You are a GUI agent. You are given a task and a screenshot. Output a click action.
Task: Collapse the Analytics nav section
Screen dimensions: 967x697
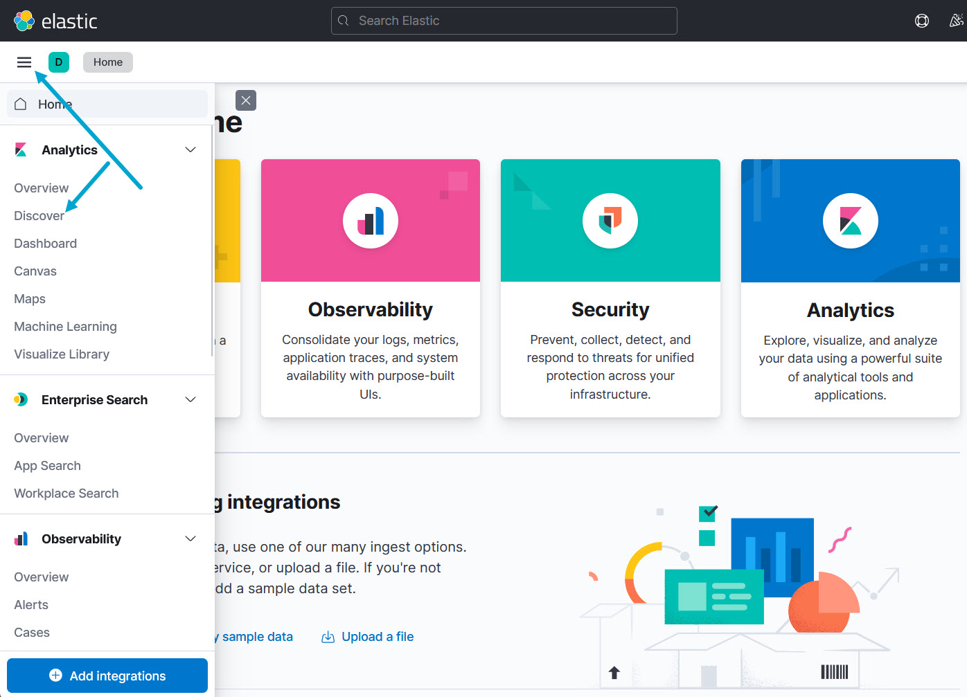[190, 150]
